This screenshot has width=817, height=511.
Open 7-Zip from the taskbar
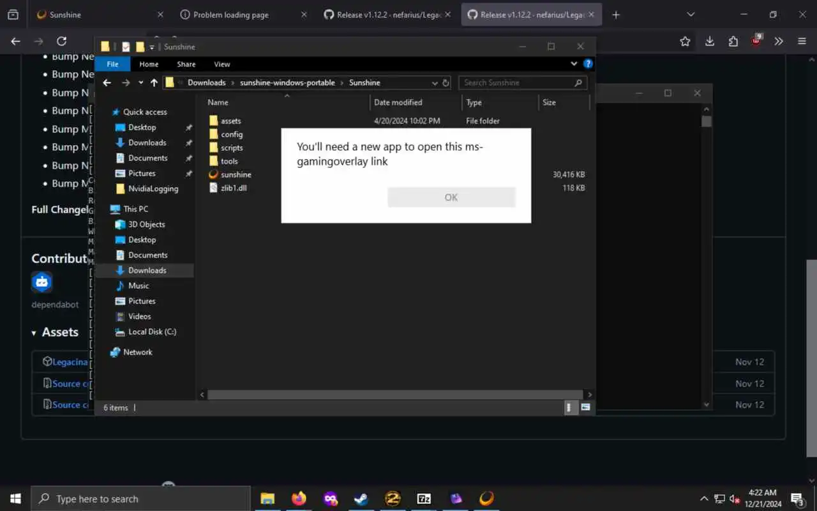[424, 498]
